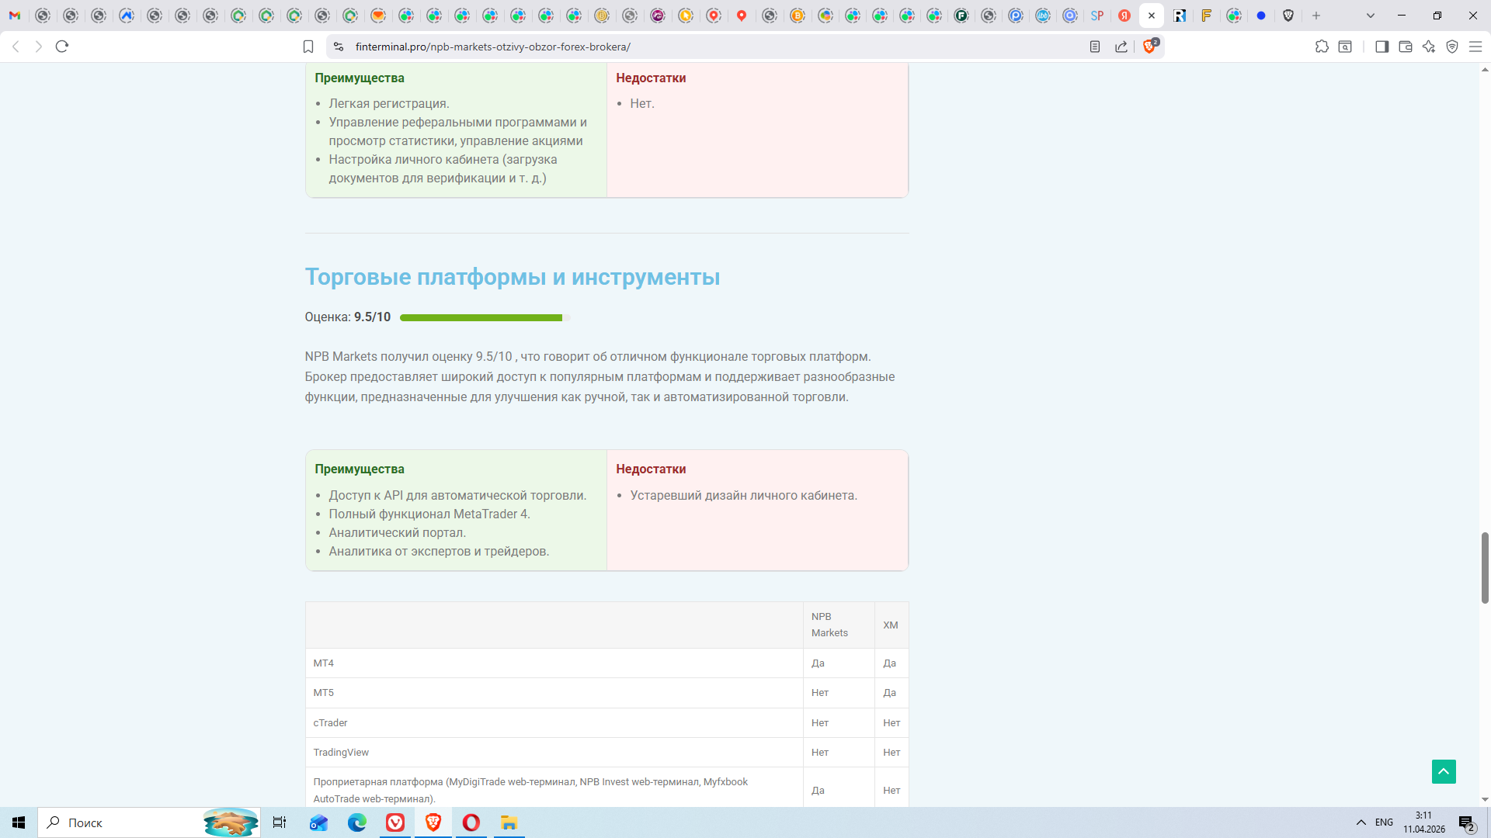The height and width of the screenshot is (838, 1491).
Task: Reload the current page
Action: (62, 47)
